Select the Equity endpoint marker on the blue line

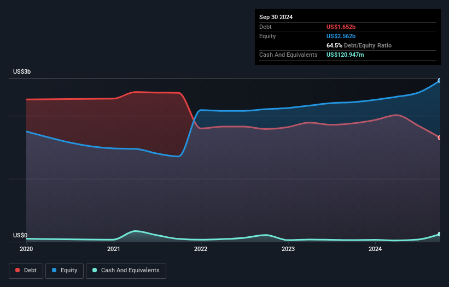point(440,81)
